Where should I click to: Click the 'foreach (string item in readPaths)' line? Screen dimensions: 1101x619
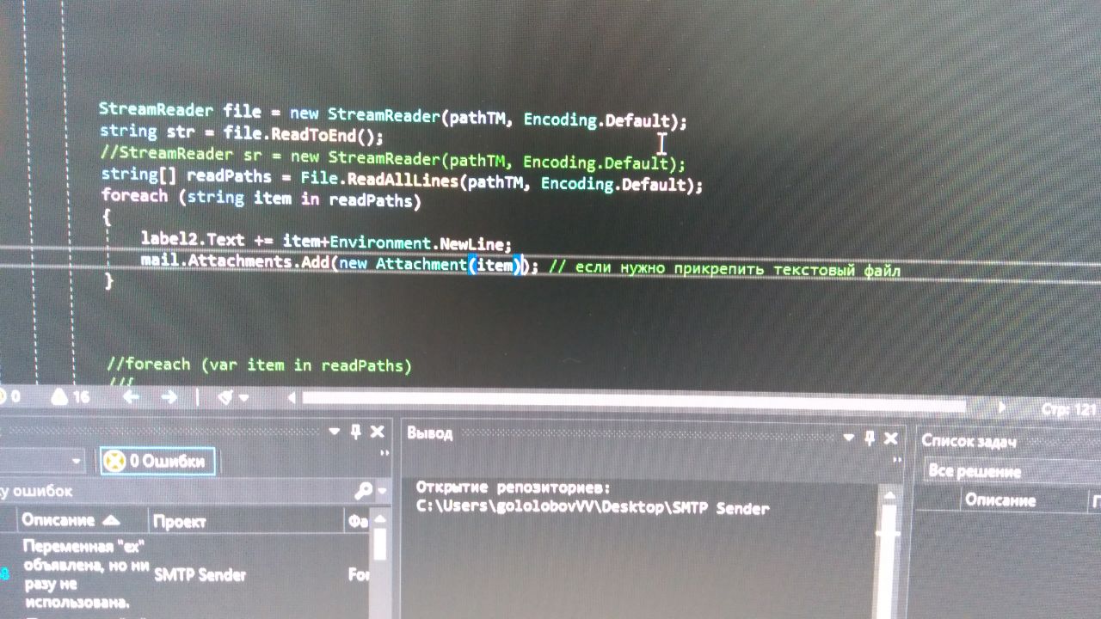[261, 199]
